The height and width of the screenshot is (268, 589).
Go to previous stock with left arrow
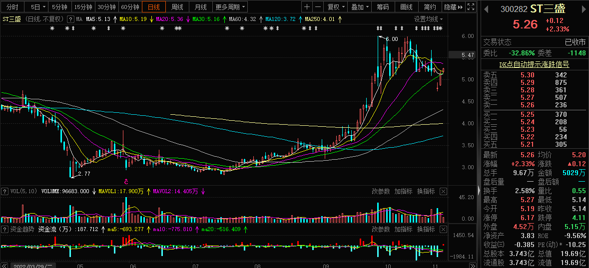pos(485,8)
